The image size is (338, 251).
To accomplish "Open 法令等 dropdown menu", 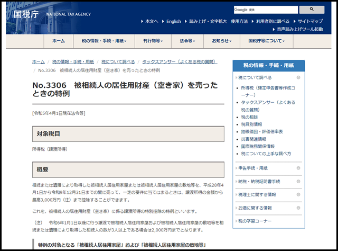I will pos(187,41).
